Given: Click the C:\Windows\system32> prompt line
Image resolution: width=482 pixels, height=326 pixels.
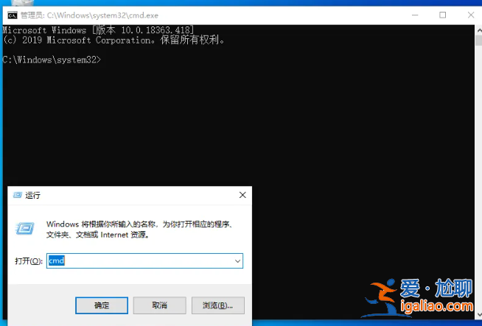Looking at the screenshot, I should click(52, 60).
